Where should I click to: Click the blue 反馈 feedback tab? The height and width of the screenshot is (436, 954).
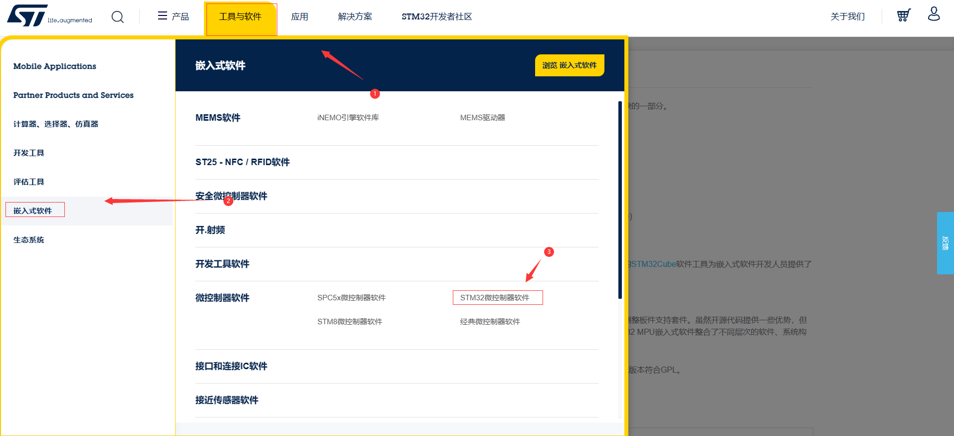pos(945,243)
